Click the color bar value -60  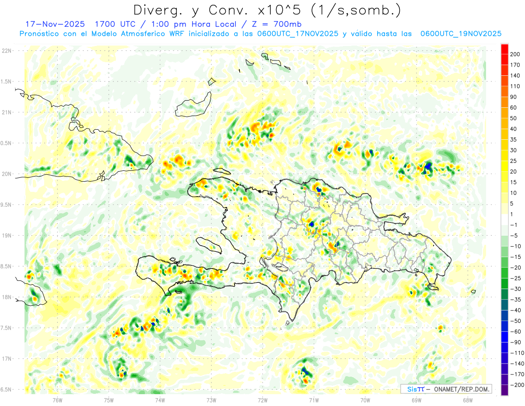[x=516, y=332]
